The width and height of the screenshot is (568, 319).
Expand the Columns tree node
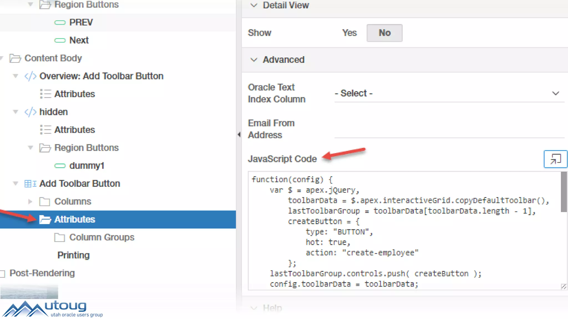[x=30, y=202]
